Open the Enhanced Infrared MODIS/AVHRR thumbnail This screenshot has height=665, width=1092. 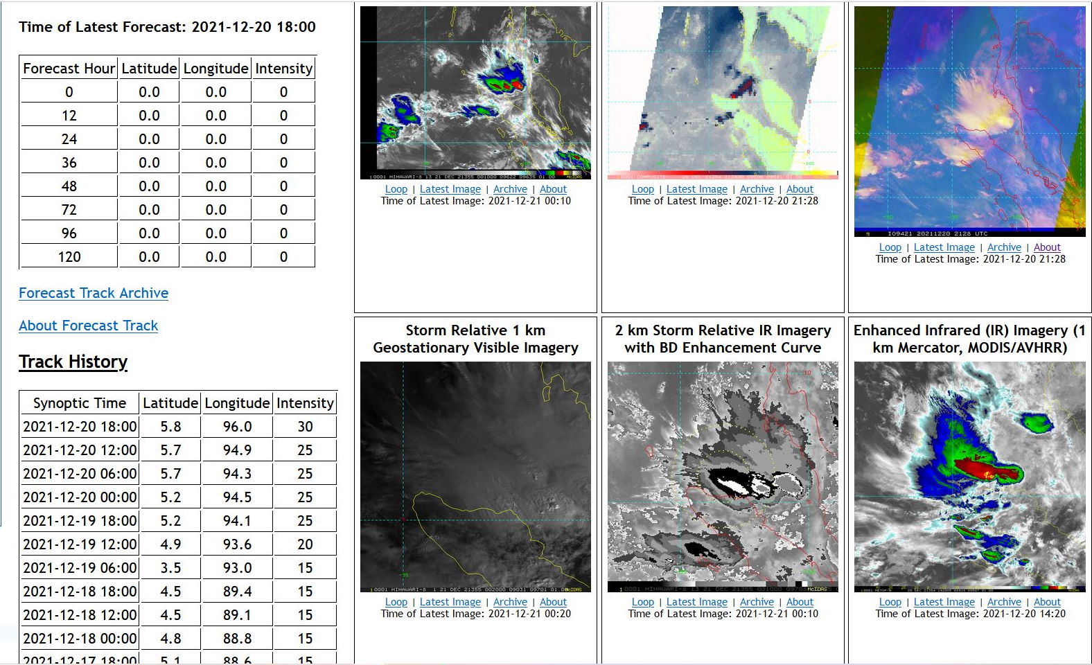click(969, 477)
